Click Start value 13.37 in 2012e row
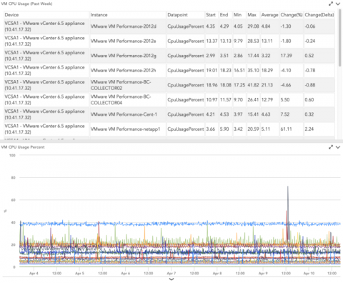Image resolution: width=343 pixels, height=283 pixels. pyautogui.click(x=212, y=41)
